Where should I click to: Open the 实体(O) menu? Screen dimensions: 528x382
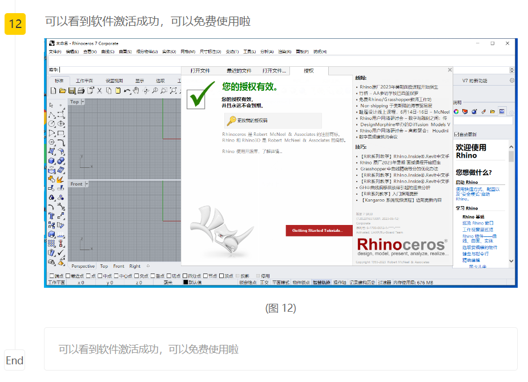point(169,51)
